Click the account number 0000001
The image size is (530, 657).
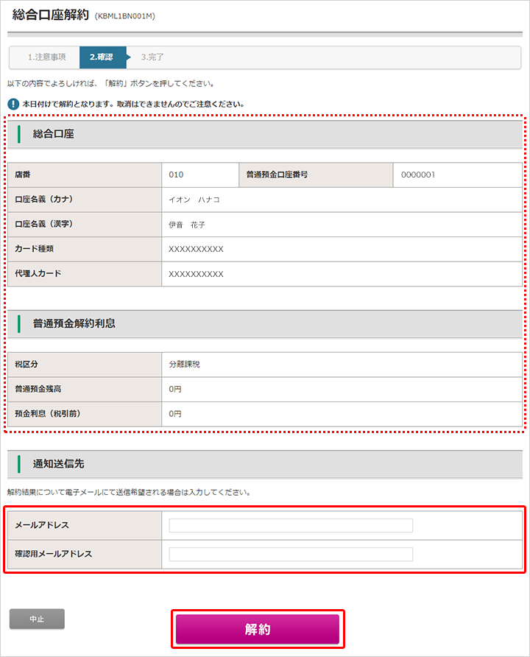(x=418, y=175)
